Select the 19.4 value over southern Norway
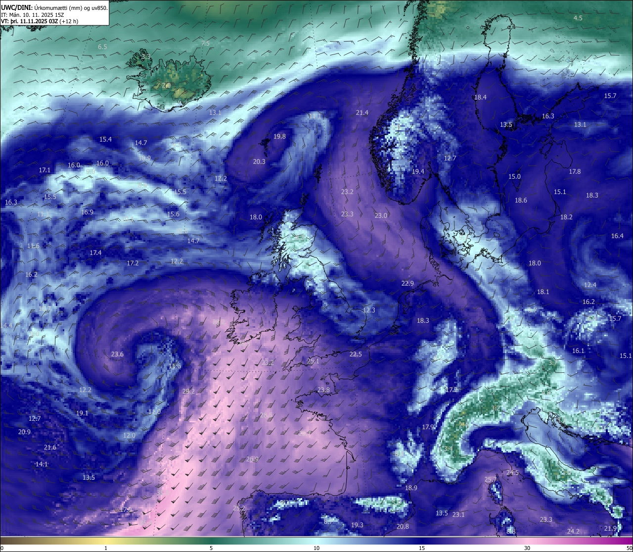The image size is (633, 552). pyautogui.click(x=418, y=172)
